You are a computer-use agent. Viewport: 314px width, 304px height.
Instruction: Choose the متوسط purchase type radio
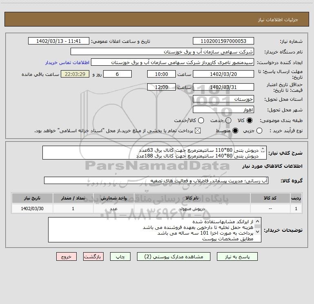tap(235, 131)
